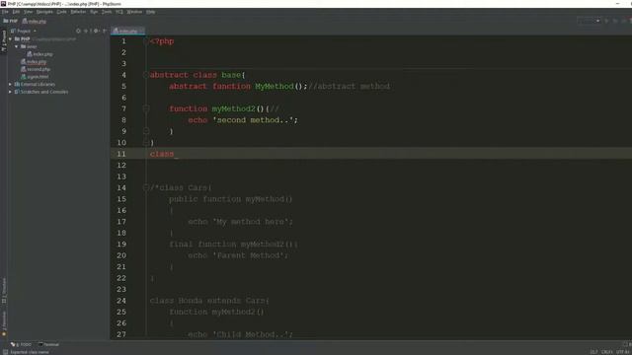This screenshot has height=355, width=632.
Task: Click the locate/scroll-from-source target icon
Action: coord(78,31)
